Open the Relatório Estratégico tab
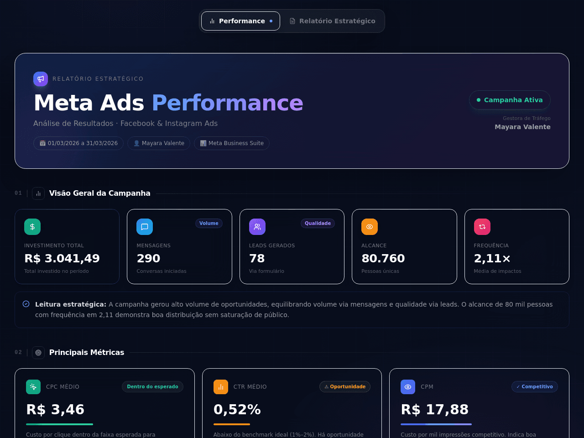584x438 pixels. click(333, 21)
